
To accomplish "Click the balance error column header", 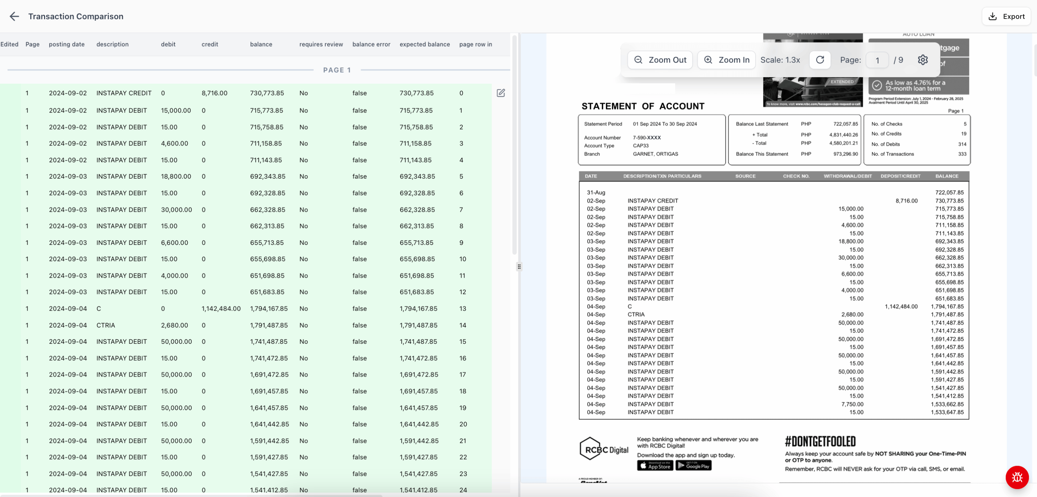I will coord(371,44).
